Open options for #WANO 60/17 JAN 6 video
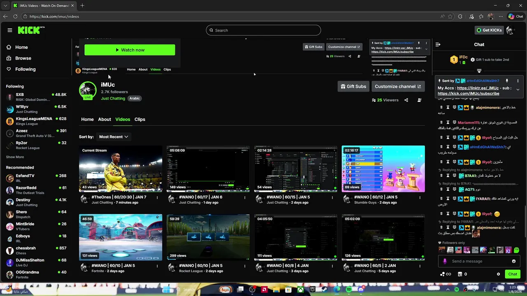This screenshot has height=296, width=527. point(245,197)
